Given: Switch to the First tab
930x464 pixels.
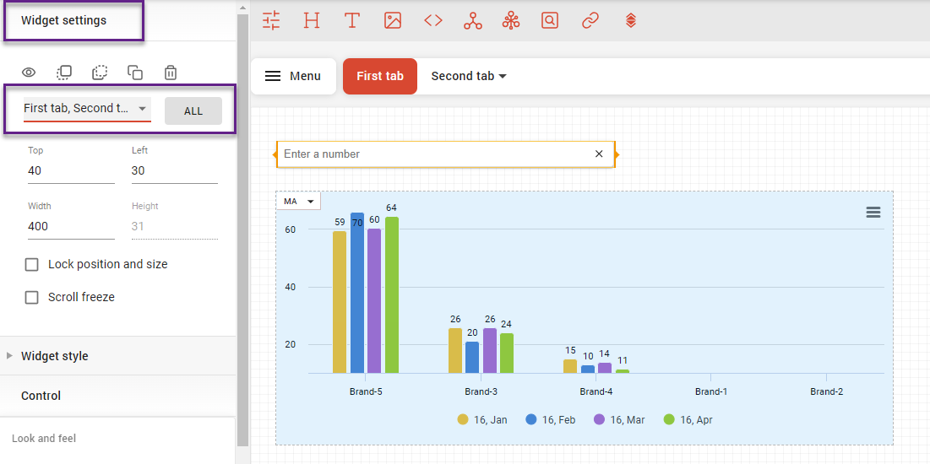Looking at the screenshot, I should point(380,76).
